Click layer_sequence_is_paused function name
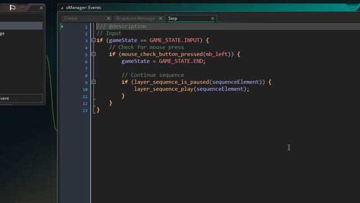 point(172,82)
